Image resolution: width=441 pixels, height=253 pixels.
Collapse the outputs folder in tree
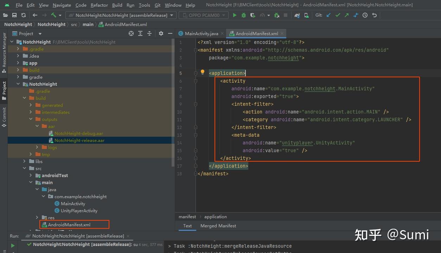[31, 119]
